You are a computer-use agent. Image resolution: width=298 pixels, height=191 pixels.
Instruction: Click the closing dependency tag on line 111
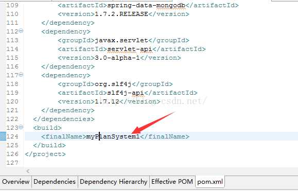[x=68, y=23]
